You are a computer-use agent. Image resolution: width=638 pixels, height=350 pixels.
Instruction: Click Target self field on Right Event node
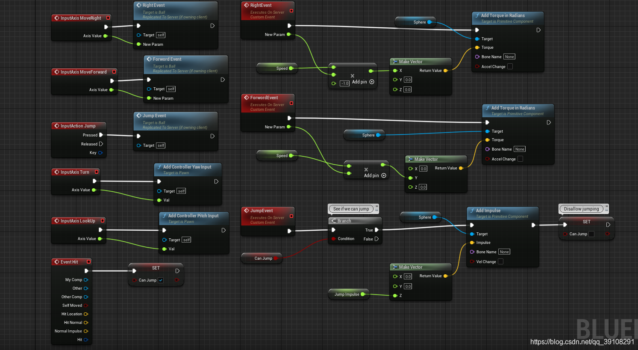click(161, 35)
